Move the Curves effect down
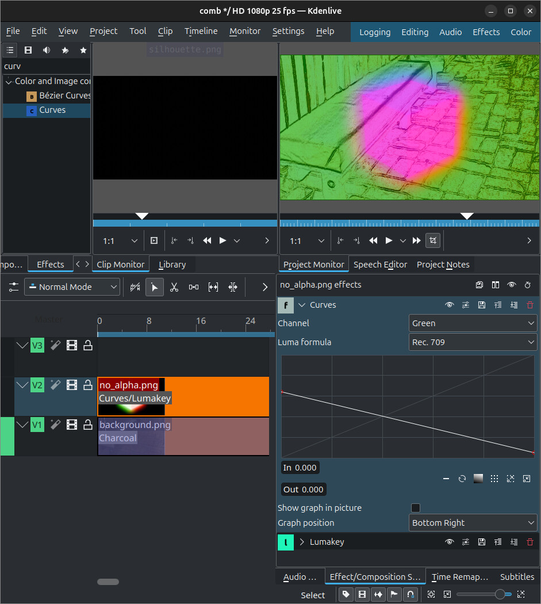 pyautogui.click(x=514, y=305)
